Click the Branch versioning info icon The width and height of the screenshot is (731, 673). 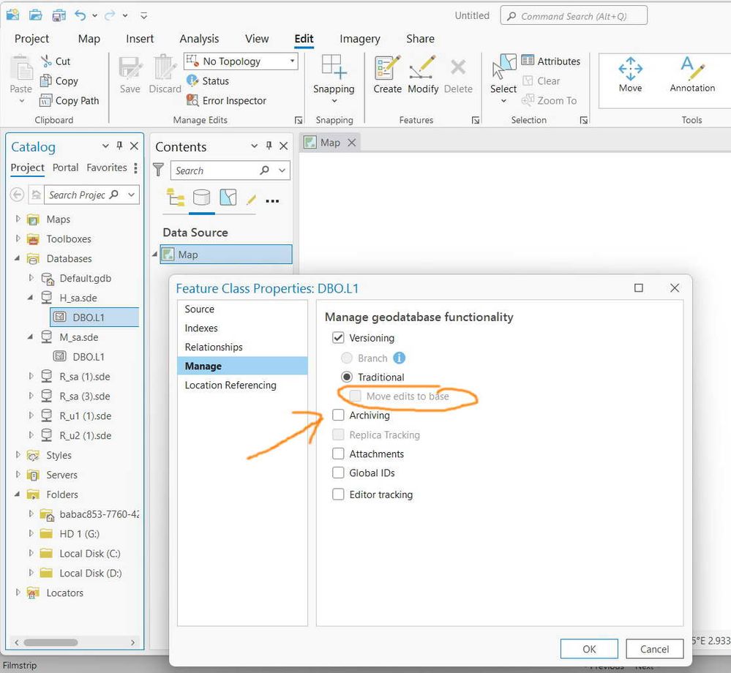pos(399,358)
